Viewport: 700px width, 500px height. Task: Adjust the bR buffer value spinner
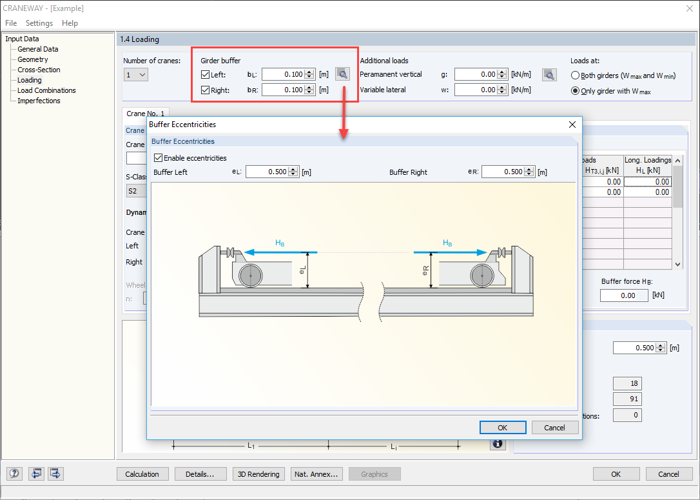pyautogui.click(x=309, y=90)
